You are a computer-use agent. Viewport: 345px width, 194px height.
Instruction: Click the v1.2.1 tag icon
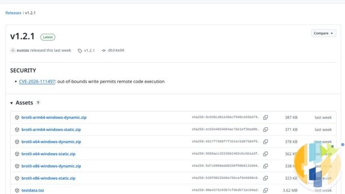80,50
